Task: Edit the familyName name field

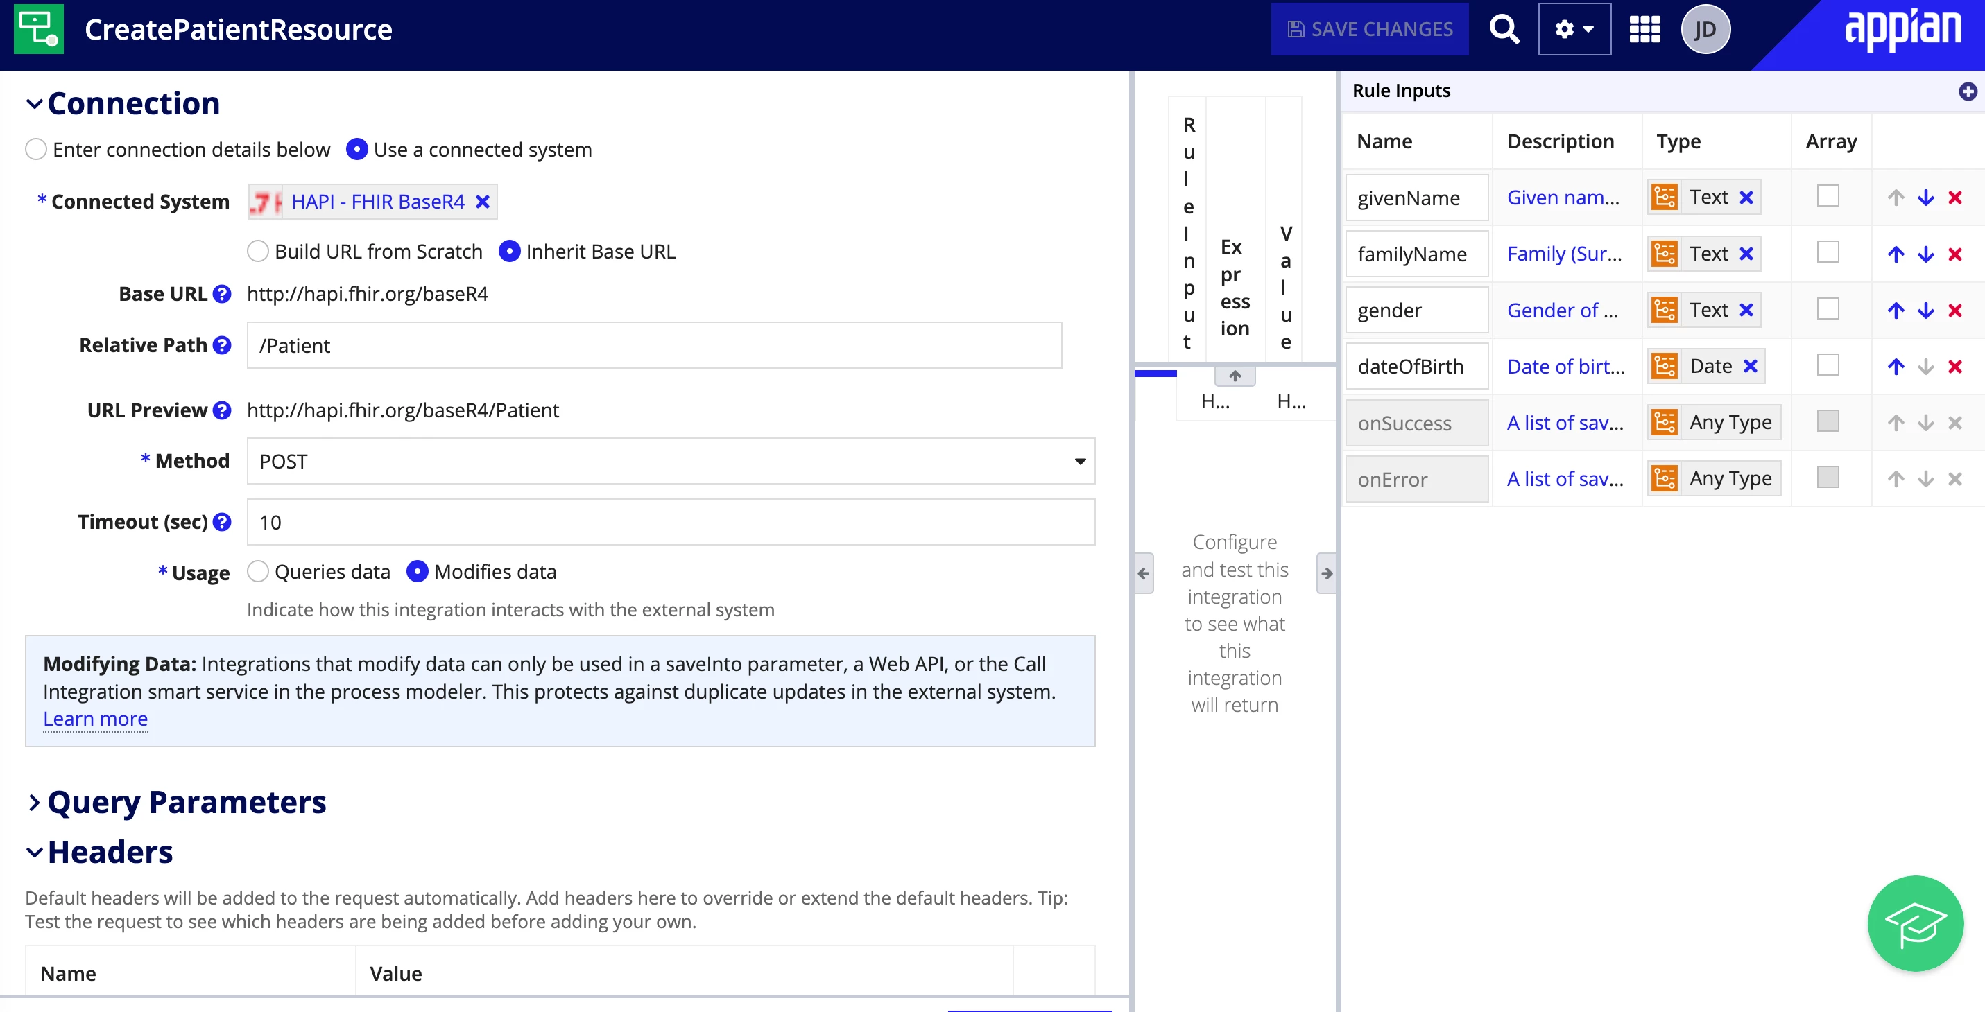Action: click(1416, 254)
